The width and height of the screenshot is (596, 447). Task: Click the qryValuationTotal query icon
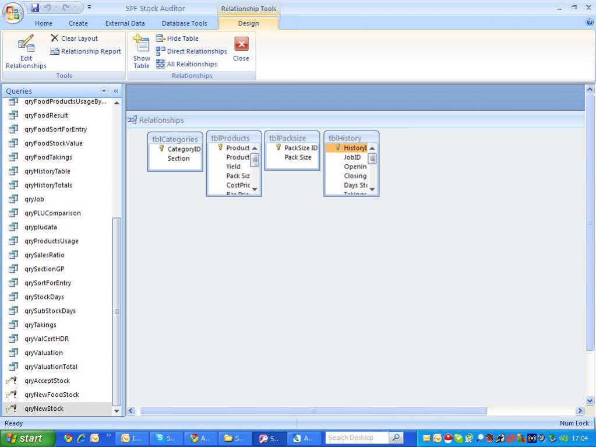click(13, 367)
